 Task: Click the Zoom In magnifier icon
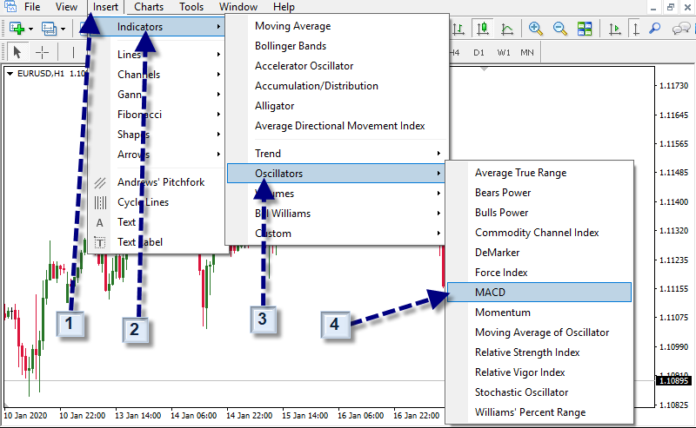[x=536, y=29]
